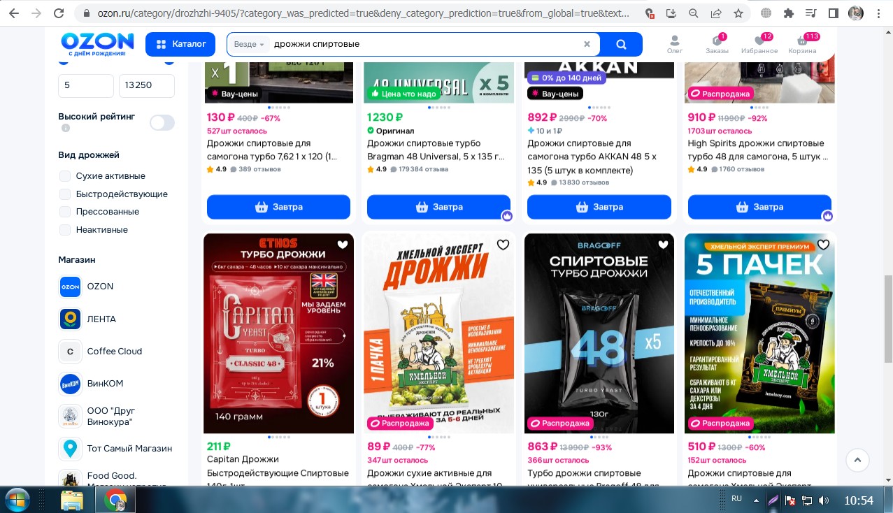Select ООО "Друг Винокура" store filter
The height and width of the screenshot is (513, 893).
pos(98,417)
